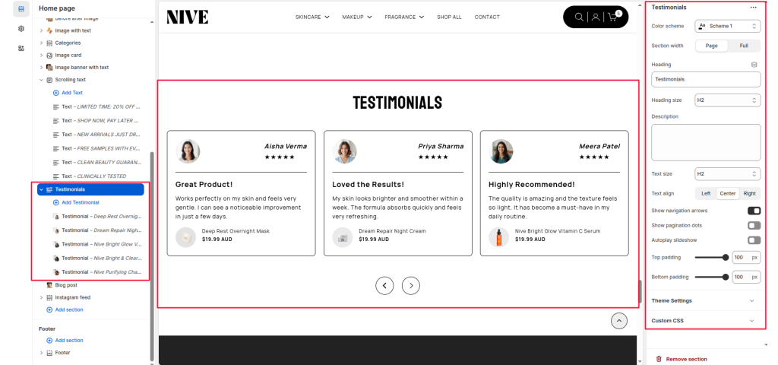
Task: Open the account user icon in header
Action: (596, 17)
